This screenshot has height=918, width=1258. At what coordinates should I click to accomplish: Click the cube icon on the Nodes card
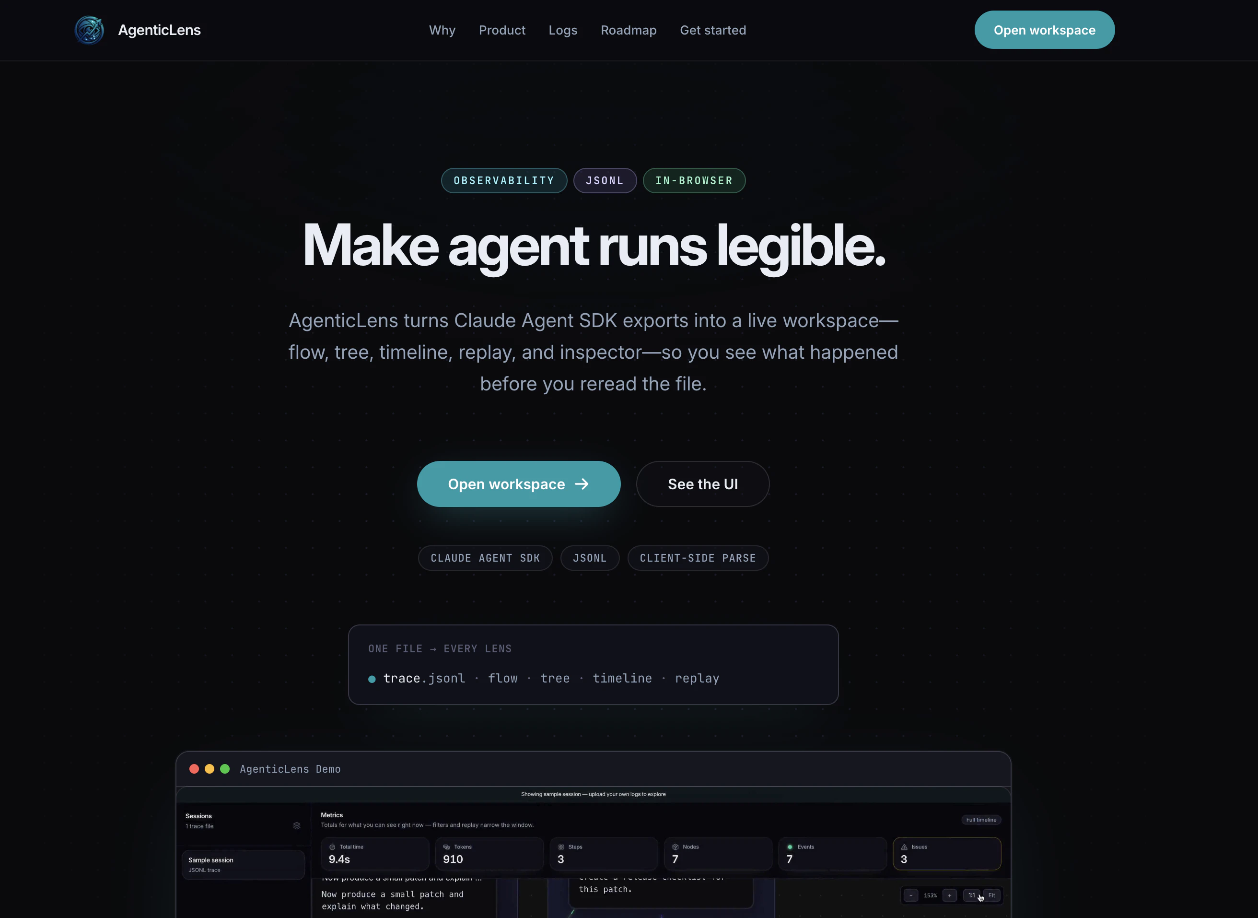[676, 847]
